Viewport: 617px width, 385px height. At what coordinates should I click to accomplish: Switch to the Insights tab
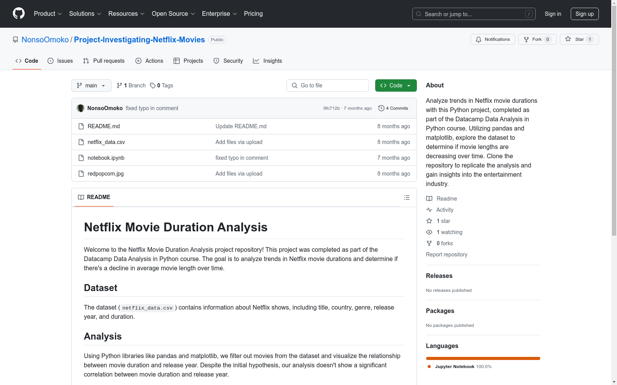coord(267,61)
